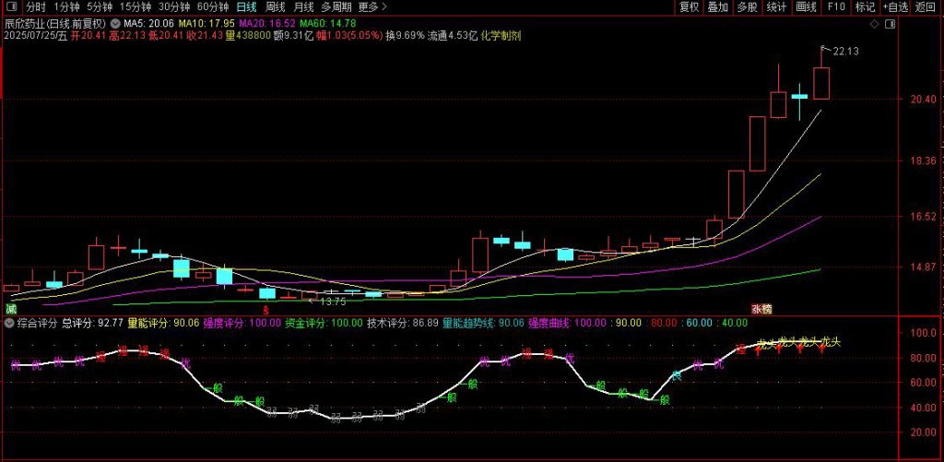Toggle 叠加 overlay comparison
Image resolution: width=944 pixels, height=462 pixels.
[x=718, y=6]
